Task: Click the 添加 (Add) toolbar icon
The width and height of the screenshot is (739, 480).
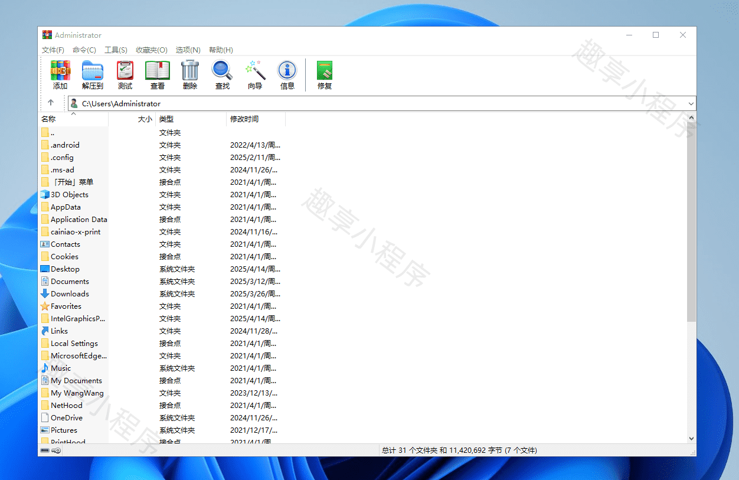Action: coord(60,70)
